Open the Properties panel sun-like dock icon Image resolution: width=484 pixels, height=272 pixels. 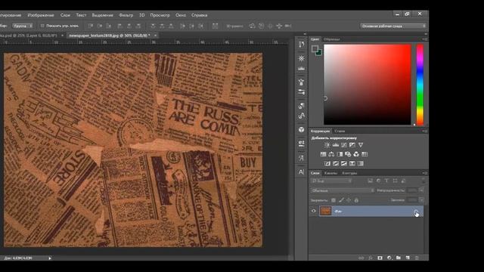click(301, 58)
